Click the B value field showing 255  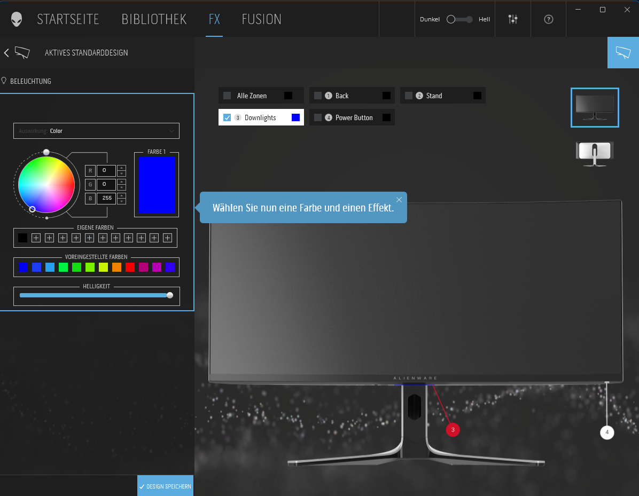point(106,198)
